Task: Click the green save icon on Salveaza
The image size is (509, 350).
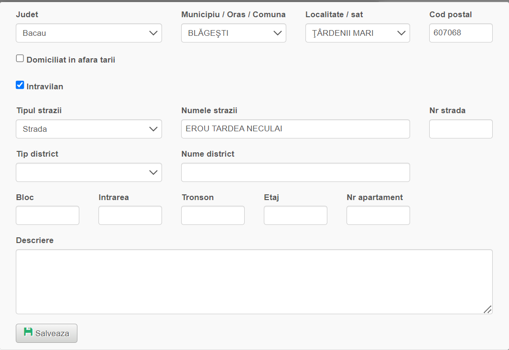Action: (x=28, y=332)
